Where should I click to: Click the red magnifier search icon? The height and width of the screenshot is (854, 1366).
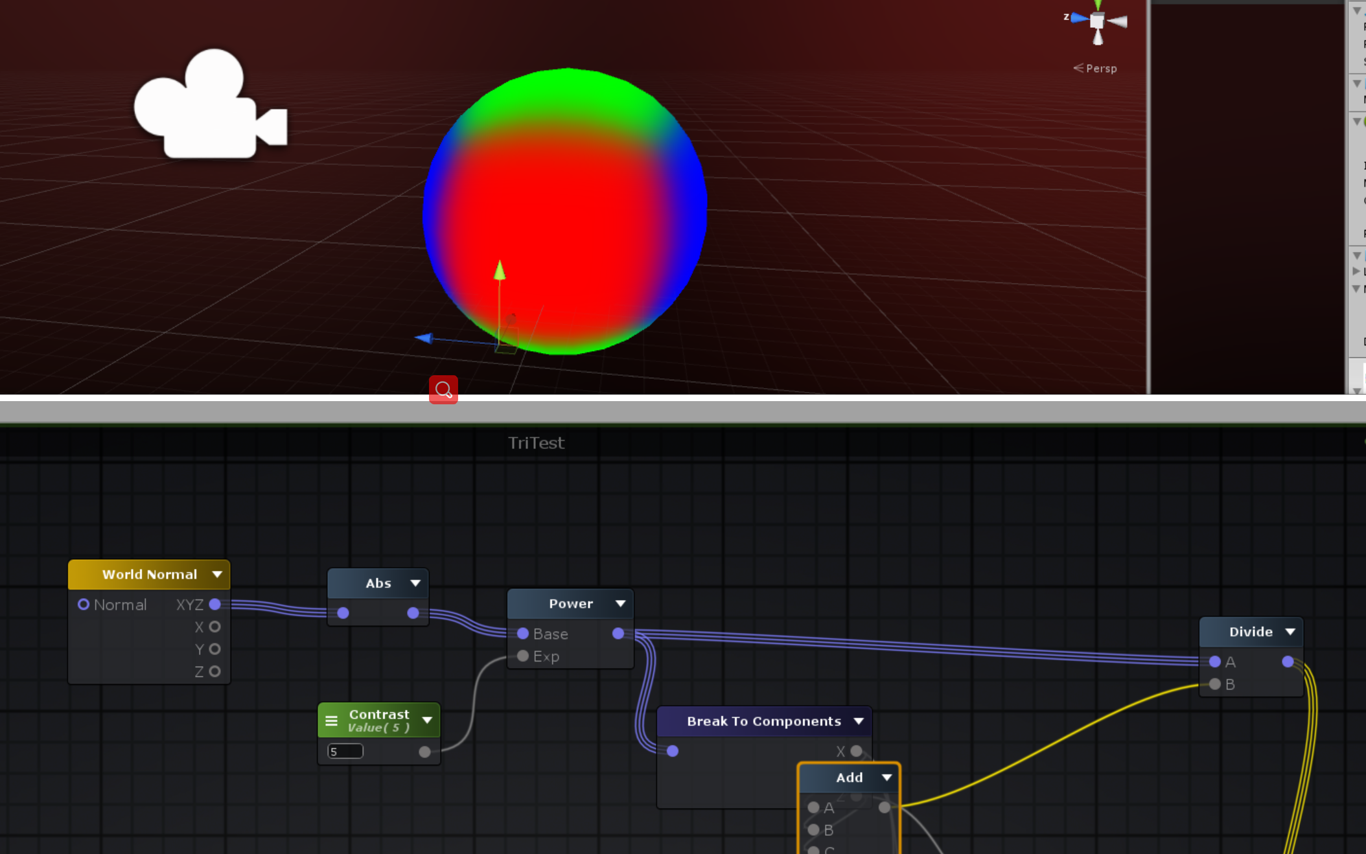click(x=443, y=389)
